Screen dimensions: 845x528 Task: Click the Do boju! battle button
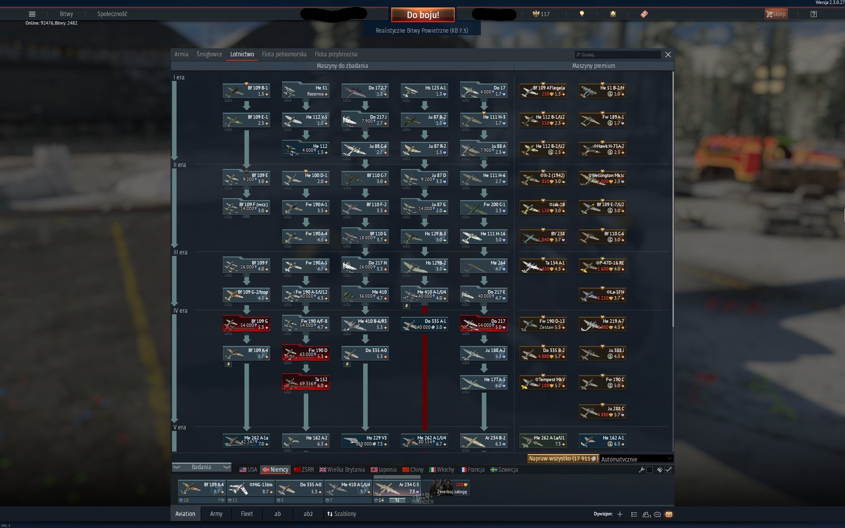[x=423, y=15]
